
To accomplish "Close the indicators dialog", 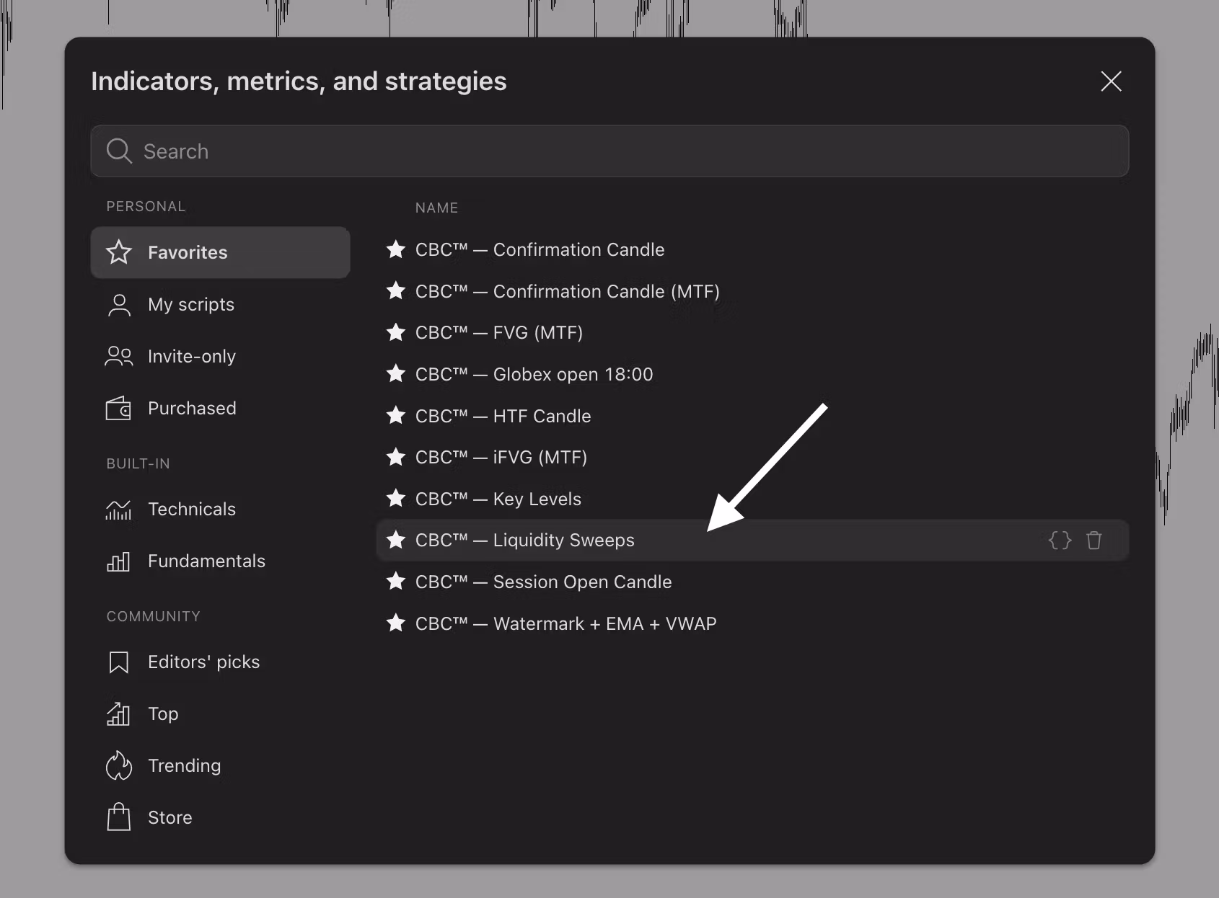I will pos(1111,81).
